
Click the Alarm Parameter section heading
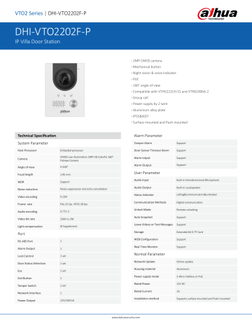pyautogui.click(x=148, y=136)
